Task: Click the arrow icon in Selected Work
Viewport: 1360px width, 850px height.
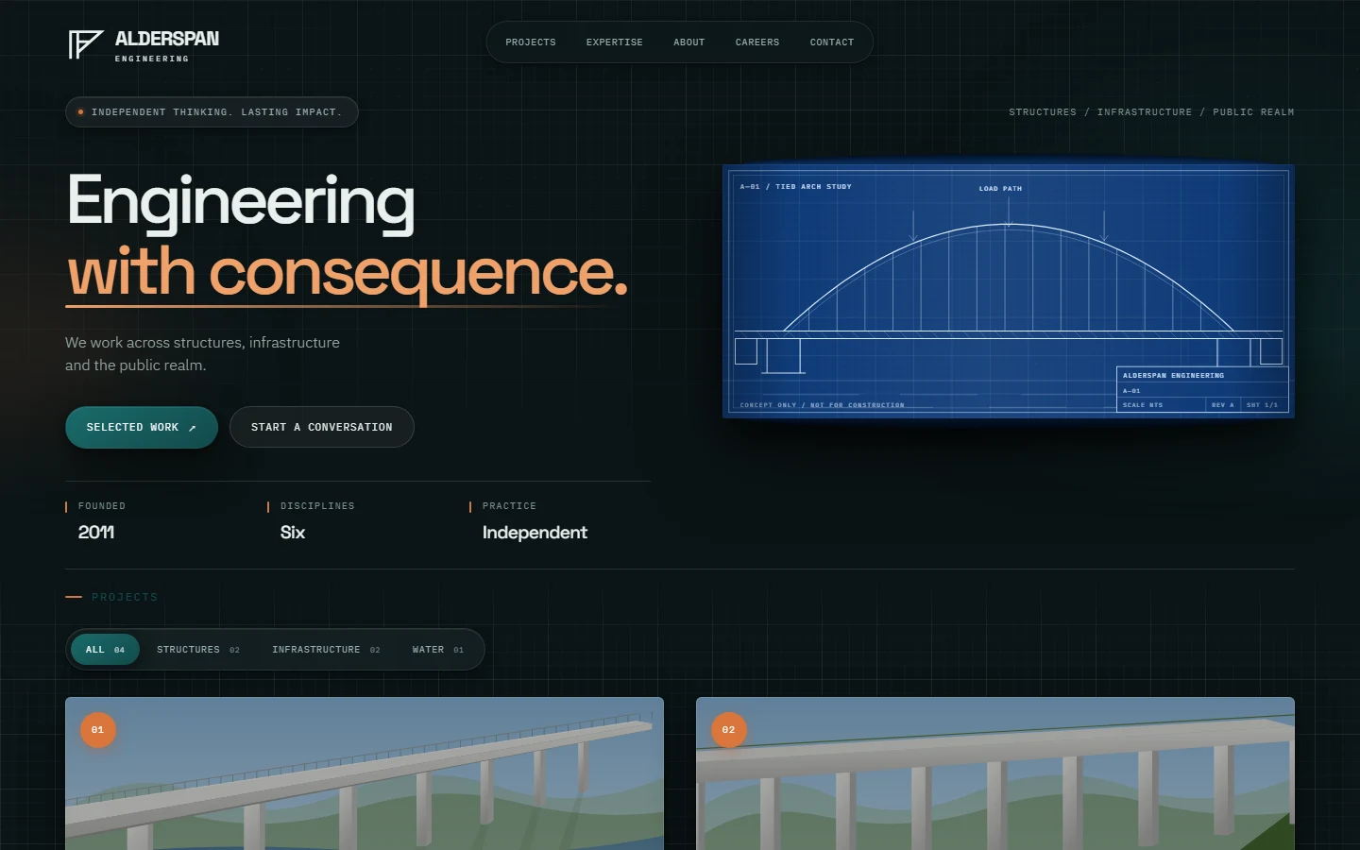Action: click(x=192, y=428)
